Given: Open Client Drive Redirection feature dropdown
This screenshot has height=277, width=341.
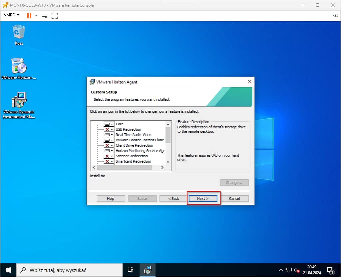Looking at the screenshot, I should pyautogui.click(x=109, y=145).
